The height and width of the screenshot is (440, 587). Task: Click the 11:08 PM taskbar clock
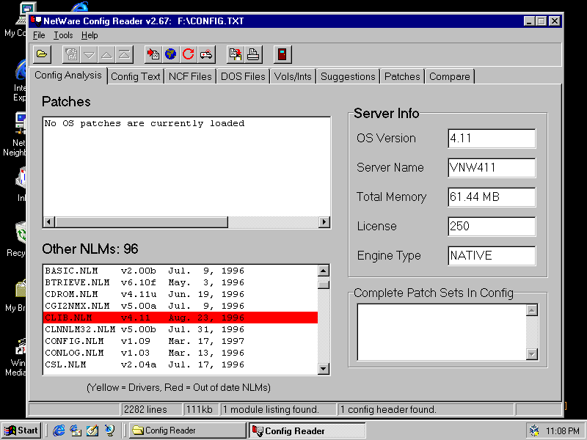tap(563, 431)
